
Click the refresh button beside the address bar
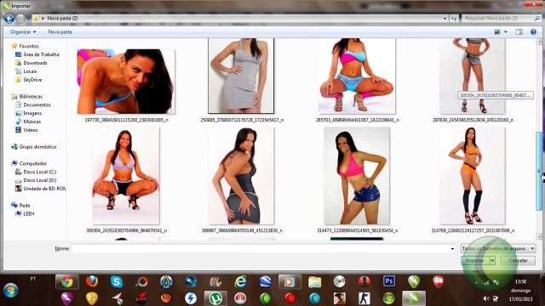[454, 19]
